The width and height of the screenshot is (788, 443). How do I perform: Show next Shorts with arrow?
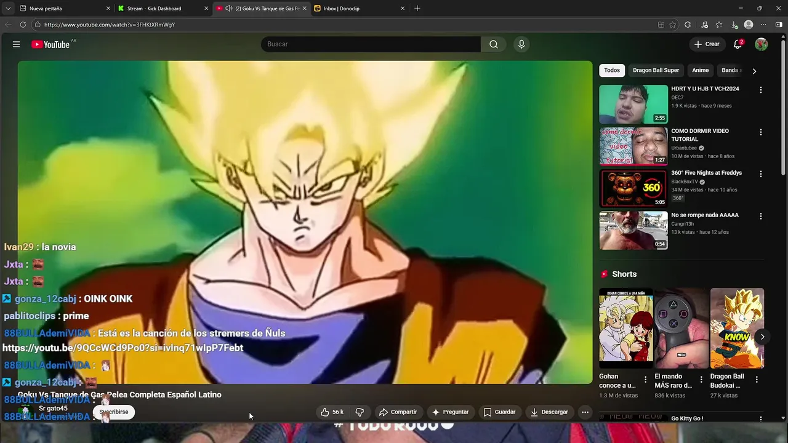(x=762, y=337)
